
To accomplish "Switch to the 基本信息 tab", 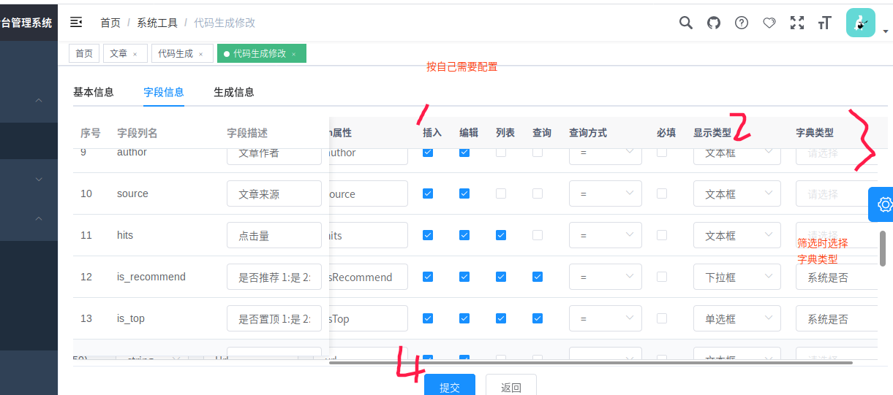I will click(x=94, y=92).
